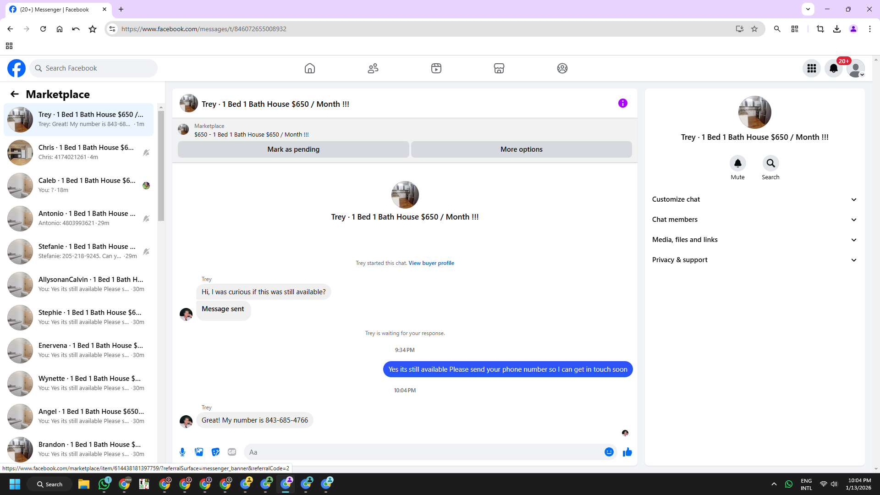
Task: Mute this conversation with bell button
Action: (x=737, y=163)
